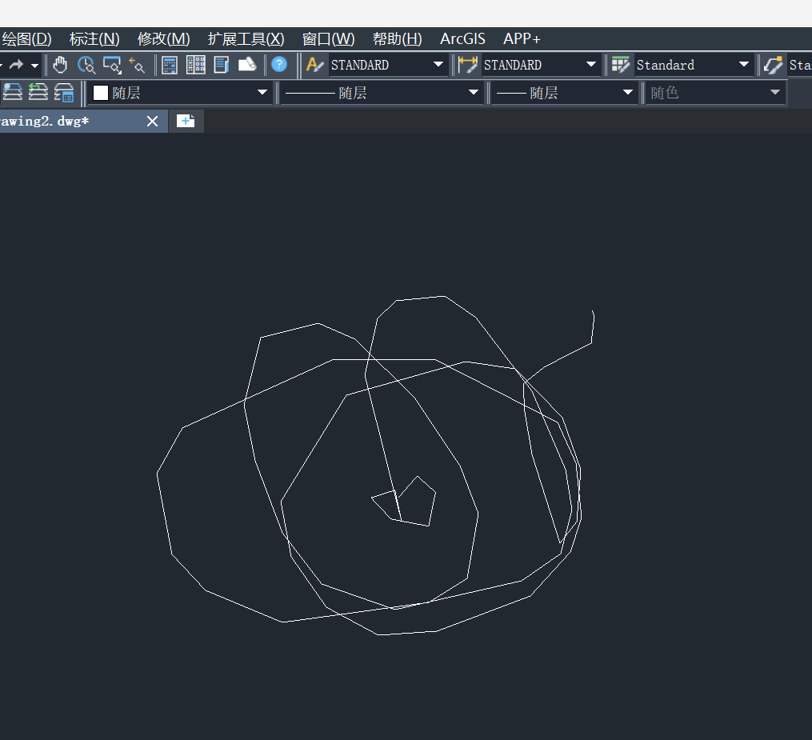
Task: Expand the dimension style STANDARD dropdown
Action: coord(591,65)
